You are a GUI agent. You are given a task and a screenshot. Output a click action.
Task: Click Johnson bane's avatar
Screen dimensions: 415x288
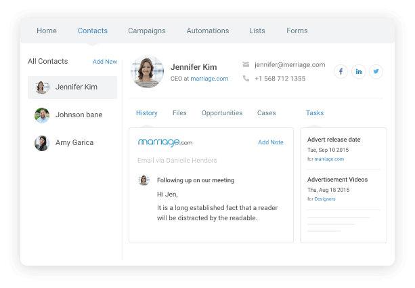click(x=42, y=115)
